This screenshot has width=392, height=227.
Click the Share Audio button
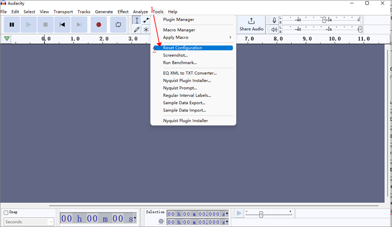251,25
